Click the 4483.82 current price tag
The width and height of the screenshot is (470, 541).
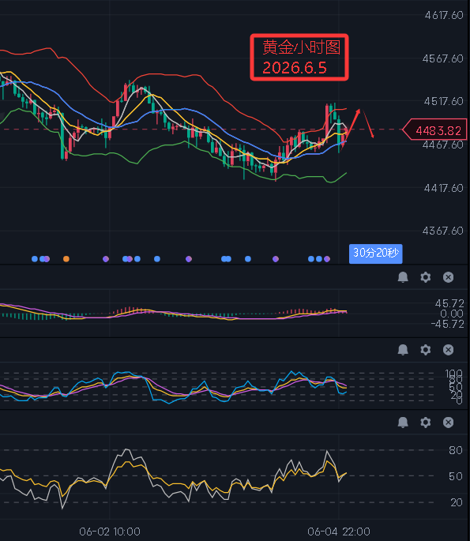click(434, 130)
